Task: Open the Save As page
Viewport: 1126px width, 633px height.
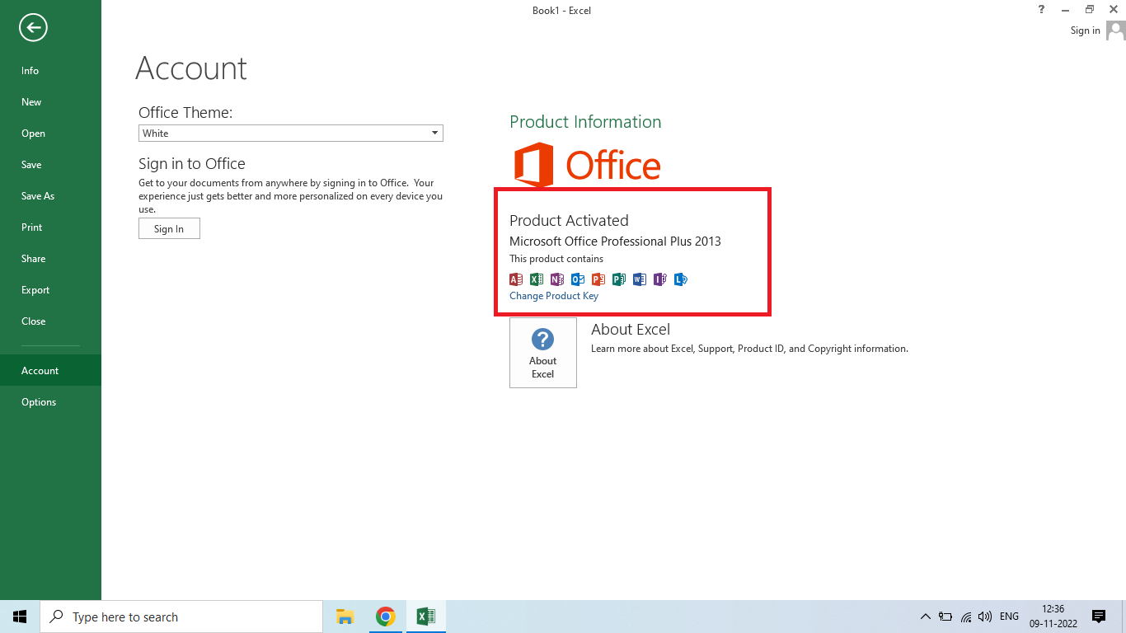Action: 50,196
